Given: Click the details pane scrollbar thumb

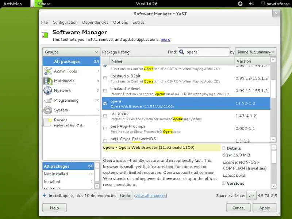Looking at the screenshot, I should tap(273, 157).
